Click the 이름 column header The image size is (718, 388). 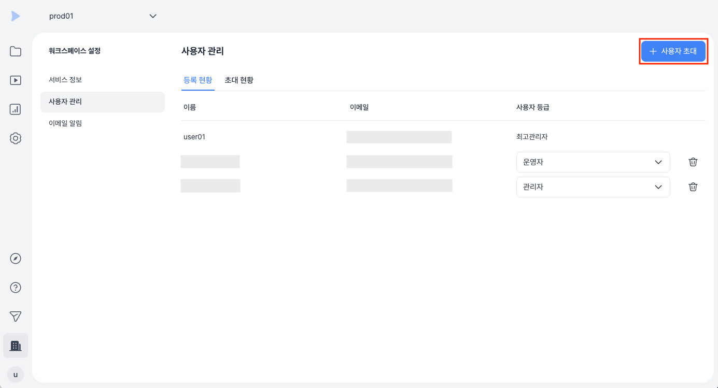pos(190,107)
